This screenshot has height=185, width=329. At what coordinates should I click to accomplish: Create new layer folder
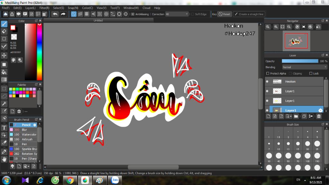[296, 116]
